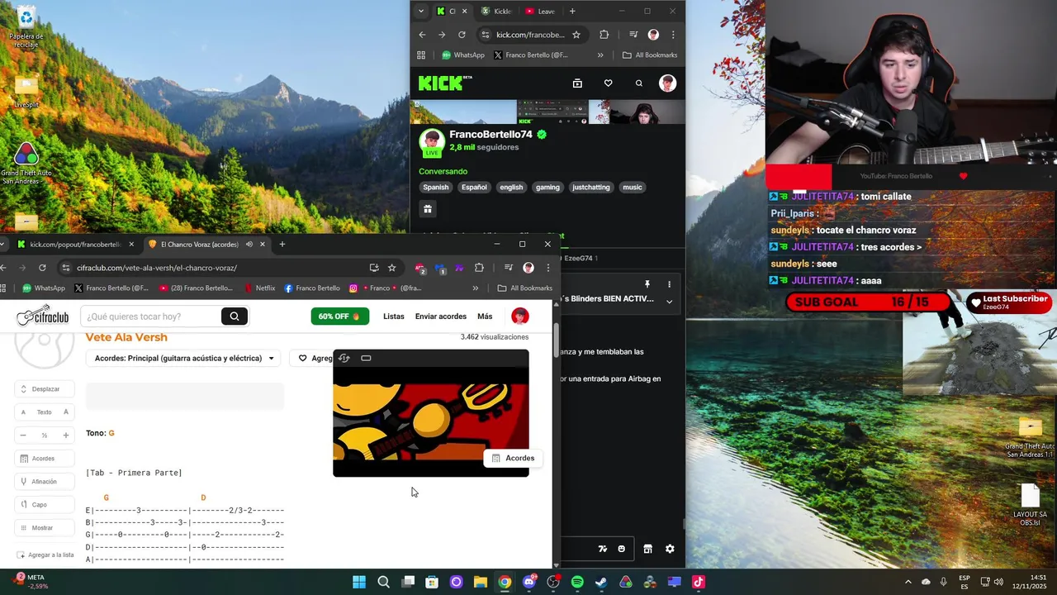Expand hidden bookmarks chevron in Kick window
This screenshot has width=1057, height=595.
pos(600,55)
